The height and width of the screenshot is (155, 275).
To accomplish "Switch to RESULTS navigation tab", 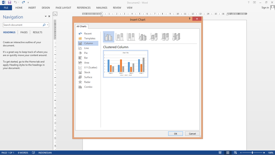I will pyautogui.click(x=37, y=32).
